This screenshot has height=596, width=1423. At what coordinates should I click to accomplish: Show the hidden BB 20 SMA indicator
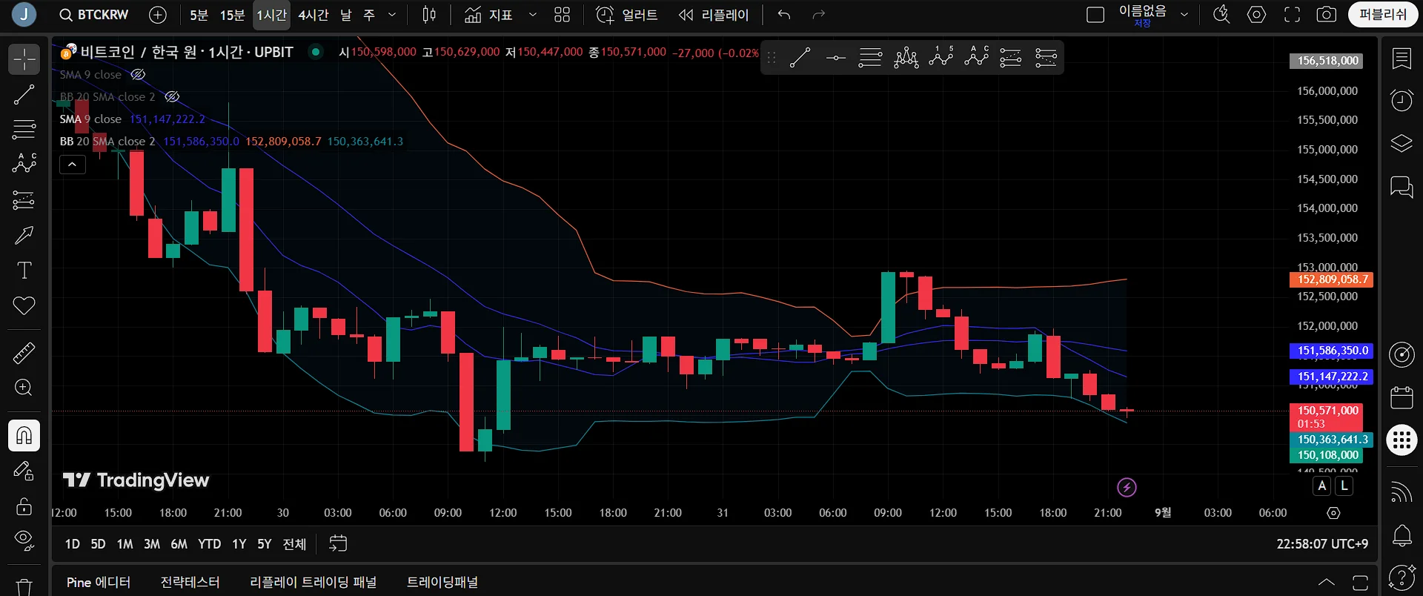[172, 97]
